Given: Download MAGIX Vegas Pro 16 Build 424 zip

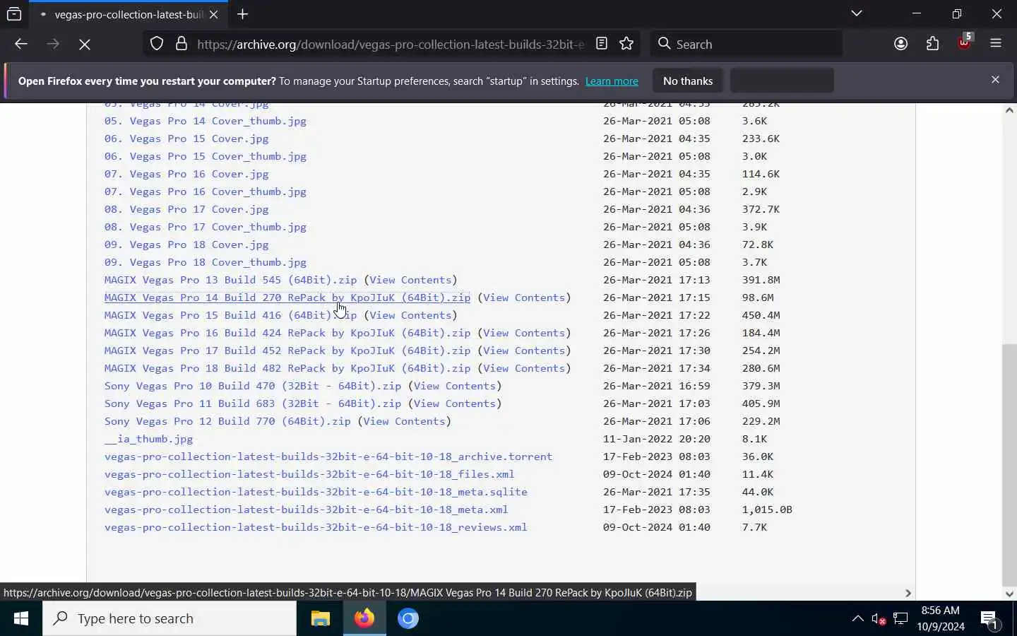Looking at the screenshot, I should (x=287, y=333).
